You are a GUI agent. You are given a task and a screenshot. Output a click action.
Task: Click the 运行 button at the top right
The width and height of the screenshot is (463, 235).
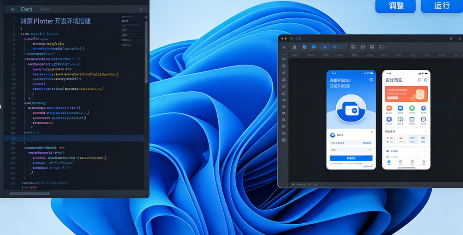point(441,6)
